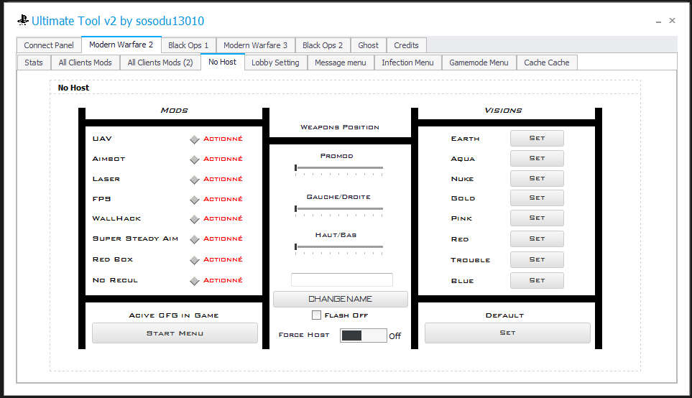This screenshot has height=398, width=692.
Task: Select the Modern Warfare 2 tab
Action: click(x=121, y=45)
